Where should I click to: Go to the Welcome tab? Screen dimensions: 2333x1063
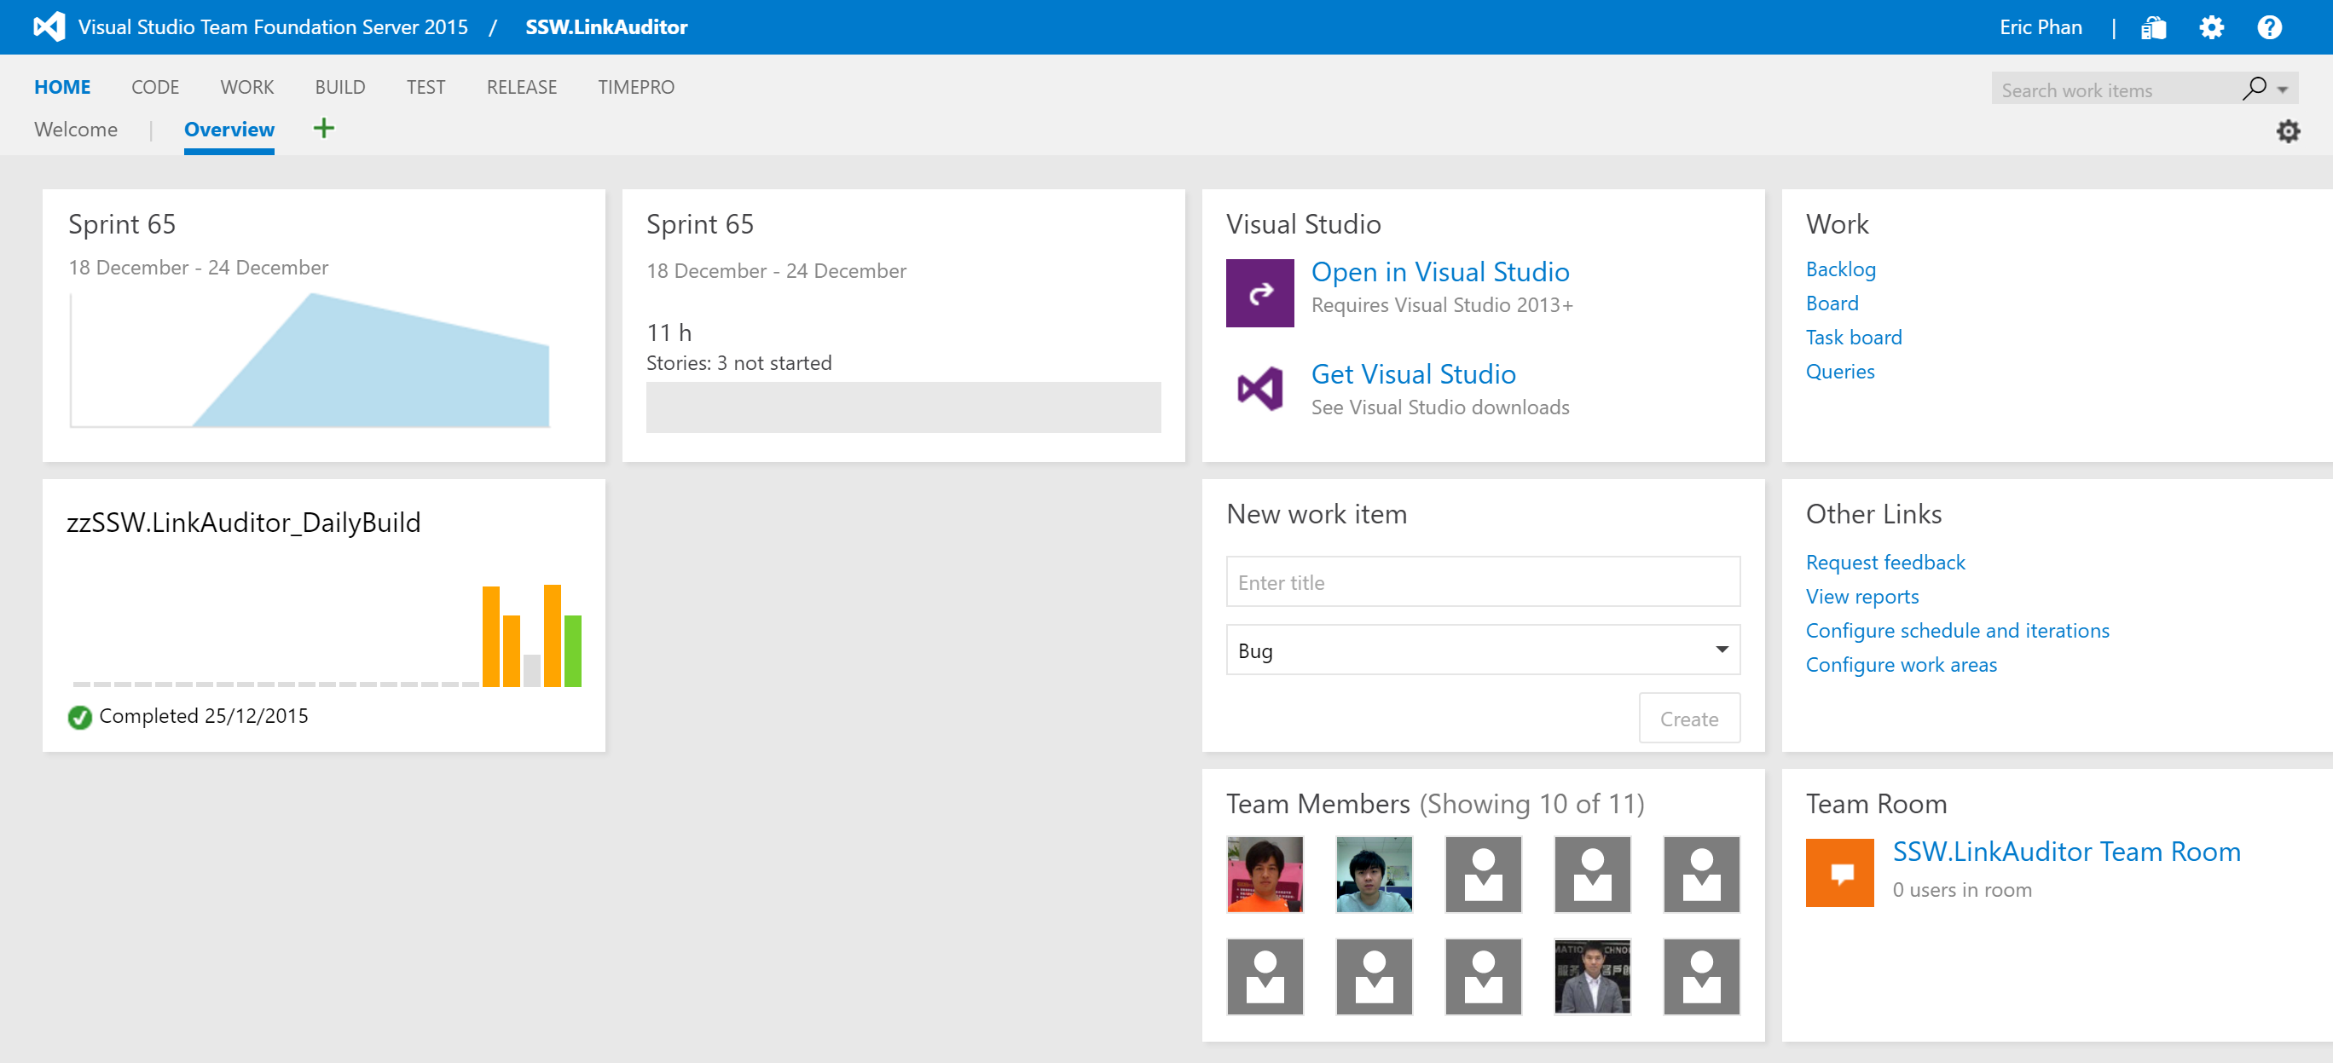coord(76,130)
